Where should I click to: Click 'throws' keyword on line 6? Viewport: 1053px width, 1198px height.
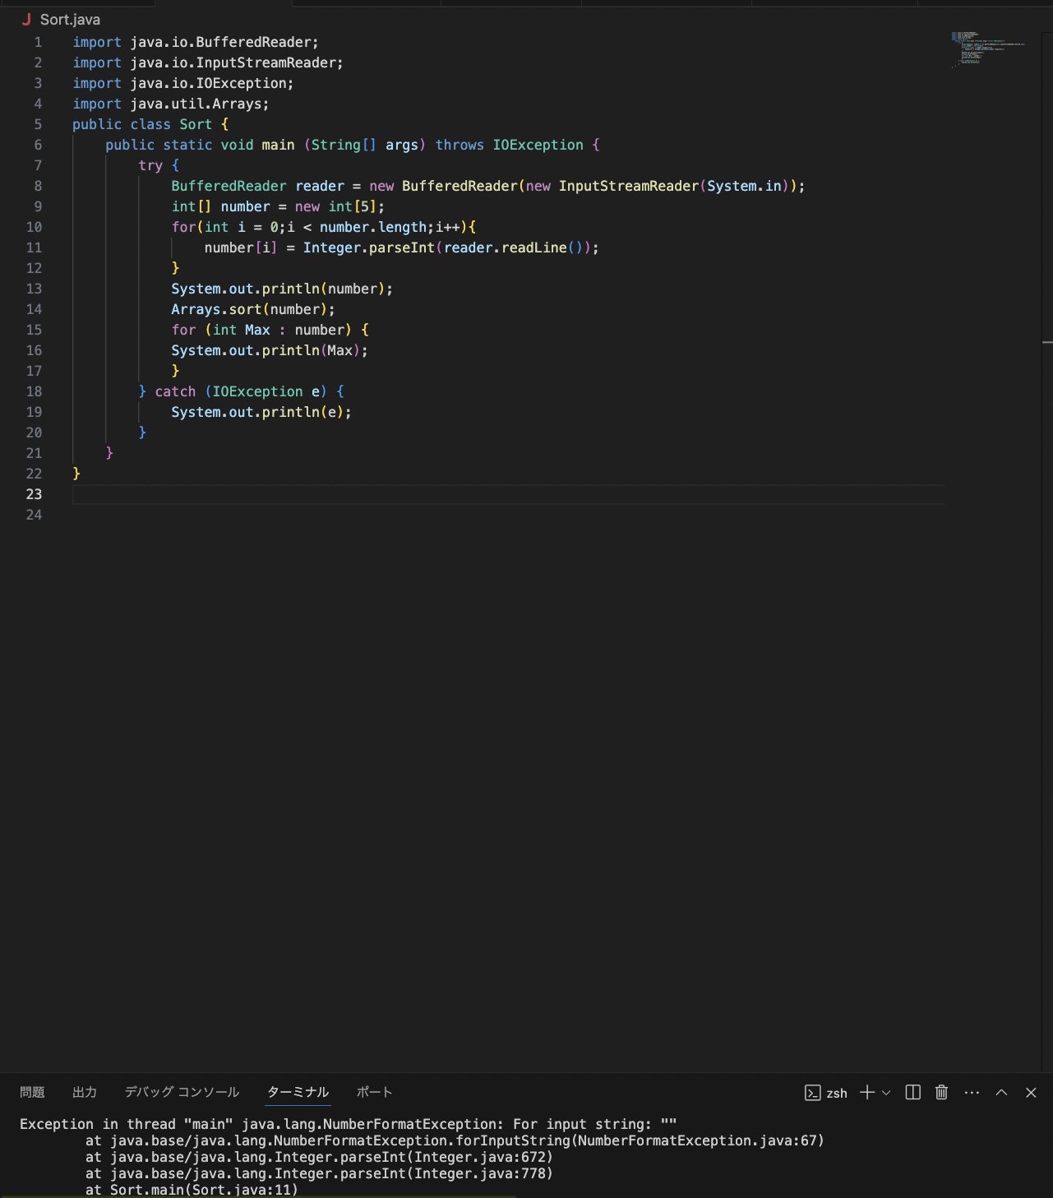pos(460,145)
